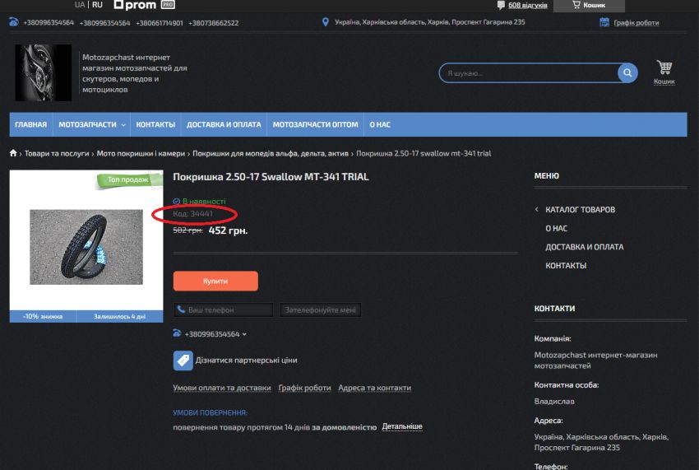
Task: Open ДОСТАВКА И ОПЛАТА in navigation bar
Action: pos(224,124)
